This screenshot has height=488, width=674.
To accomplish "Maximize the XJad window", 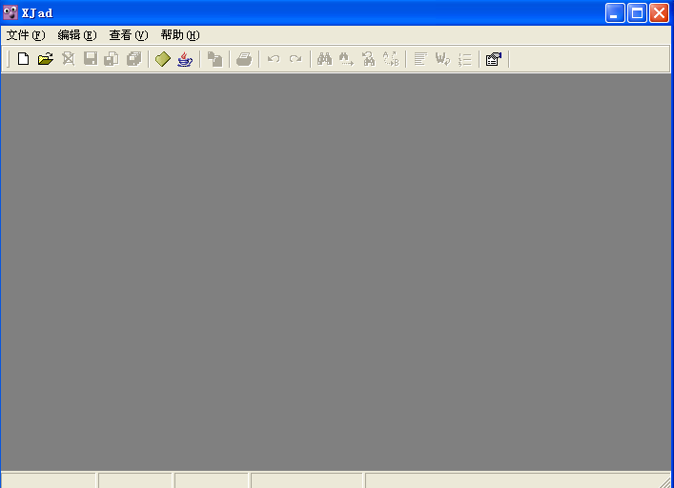I will click(x=637, y=13).
